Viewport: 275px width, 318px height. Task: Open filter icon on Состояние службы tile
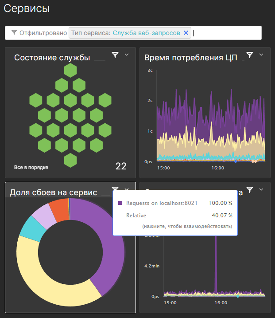coord(115,55)
